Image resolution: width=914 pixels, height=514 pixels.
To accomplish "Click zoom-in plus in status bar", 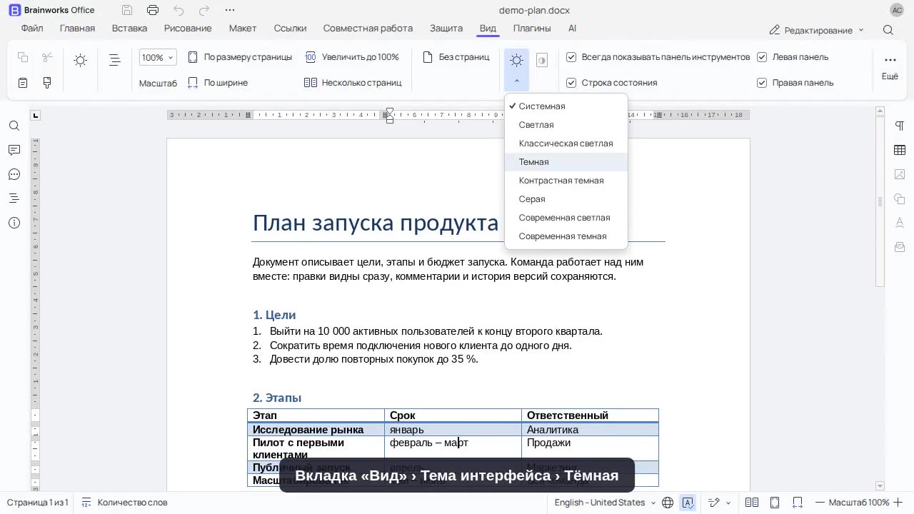I will pyautogui.click(x=898, y=503).
